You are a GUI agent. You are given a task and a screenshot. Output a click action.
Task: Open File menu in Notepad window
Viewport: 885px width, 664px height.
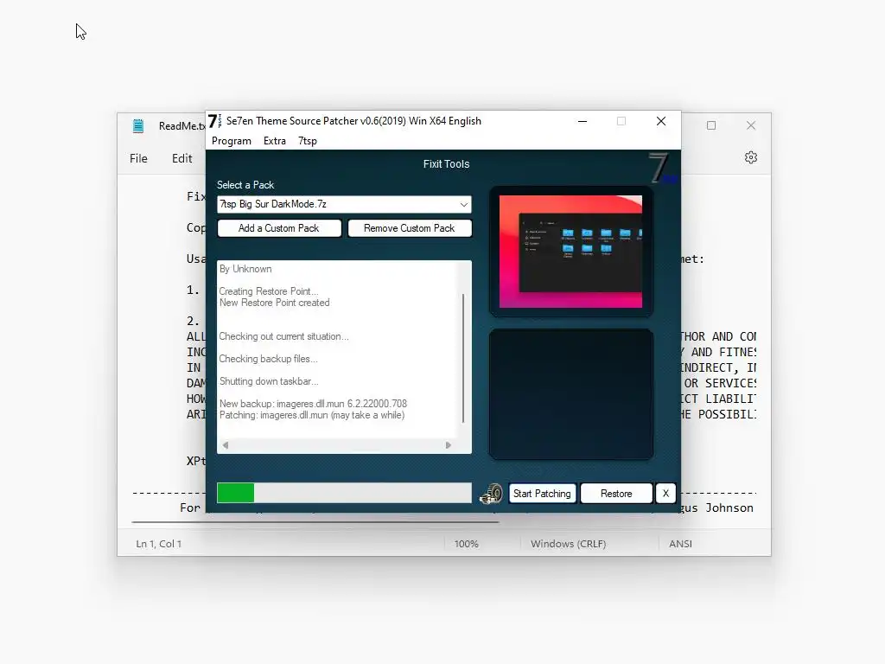tap(138, 159)
